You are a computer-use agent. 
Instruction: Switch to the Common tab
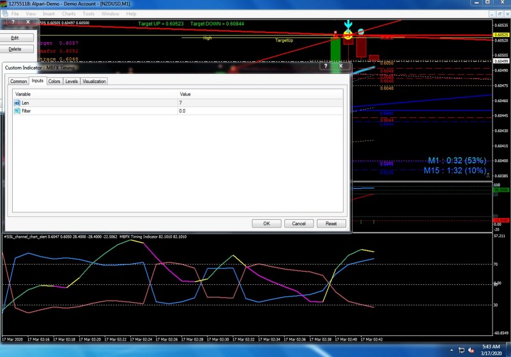19,82
